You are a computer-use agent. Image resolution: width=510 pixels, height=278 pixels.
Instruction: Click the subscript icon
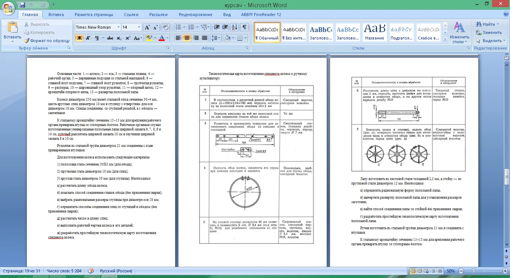coord(119,38)
